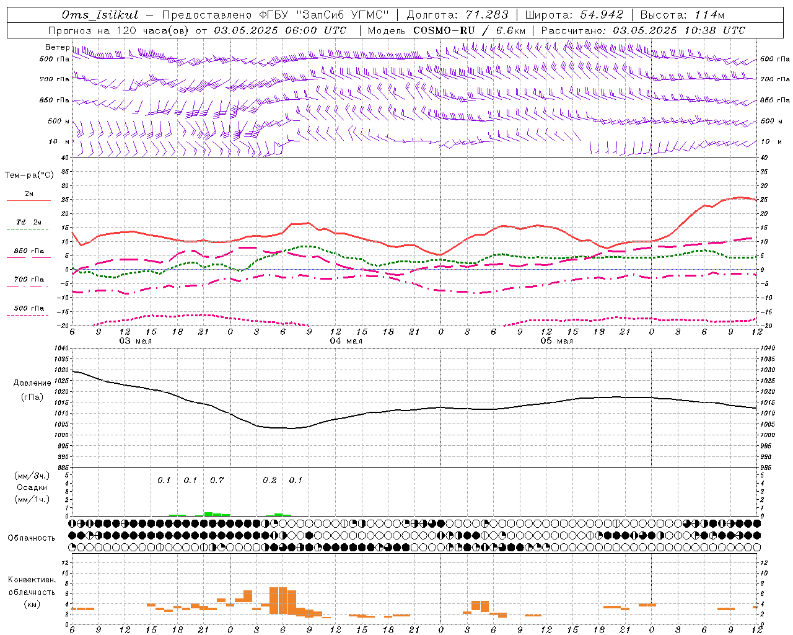Select the 'Долгота: 71.283' longitude text
Image resolution: width=793 pixels, height=635 pixels.
tap(457, 15)
